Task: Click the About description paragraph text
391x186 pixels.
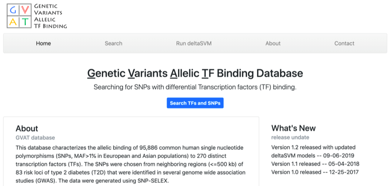Action: 130,164
